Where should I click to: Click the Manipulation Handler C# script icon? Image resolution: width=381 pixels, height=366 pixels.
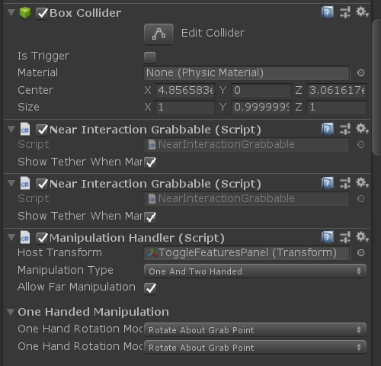25,238
